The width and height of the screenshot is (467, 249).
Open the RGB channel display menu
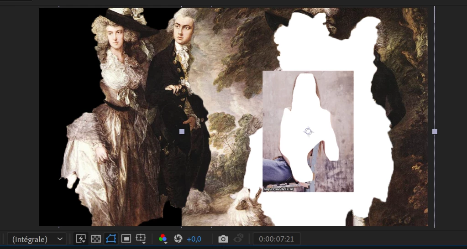[163, 239]
